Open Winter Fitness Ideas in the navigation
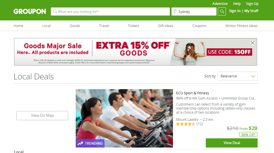This screenshot has height=153, width=274. click(241, 26)
